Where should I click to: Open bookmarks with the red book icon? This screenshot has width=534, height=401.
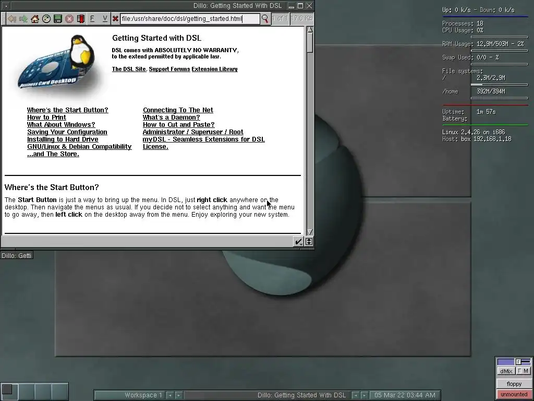(81, 19)
